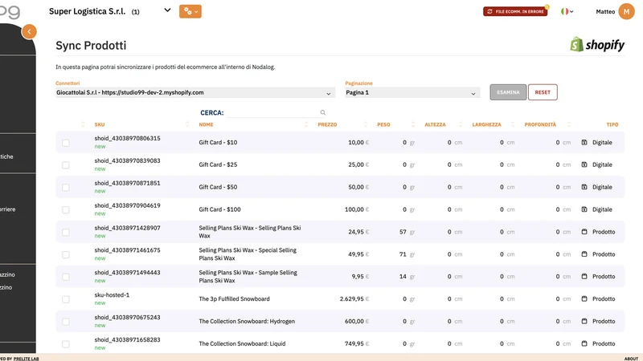Click the Prodotto icon in 3p Fulfilled Snowboard row
The height and width of the screenshot is (361, 643).
584,298
